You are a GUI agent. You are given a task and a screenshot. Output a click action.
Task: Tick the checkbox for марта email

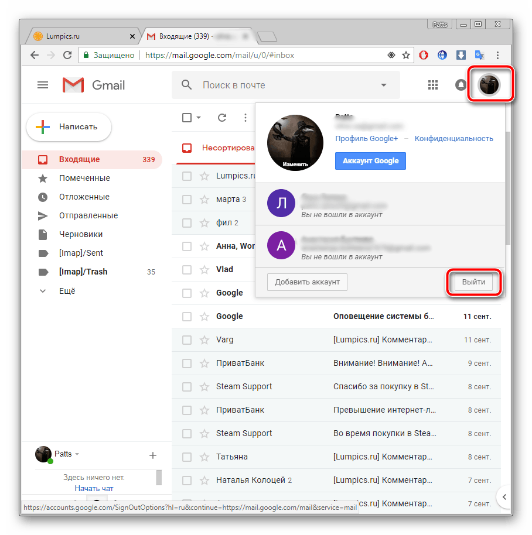[187, 199]
